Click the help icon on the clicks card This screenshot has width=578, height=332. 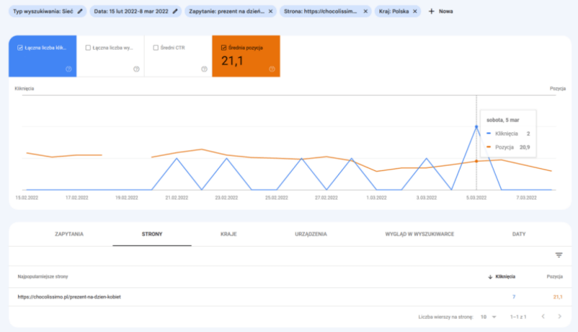point(68,69)
